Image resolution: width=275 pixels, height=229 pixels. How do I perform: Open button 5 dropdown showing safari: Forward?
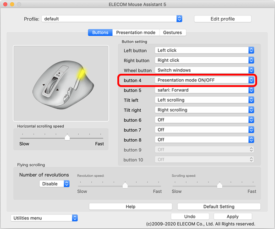(x=204, y=90)
